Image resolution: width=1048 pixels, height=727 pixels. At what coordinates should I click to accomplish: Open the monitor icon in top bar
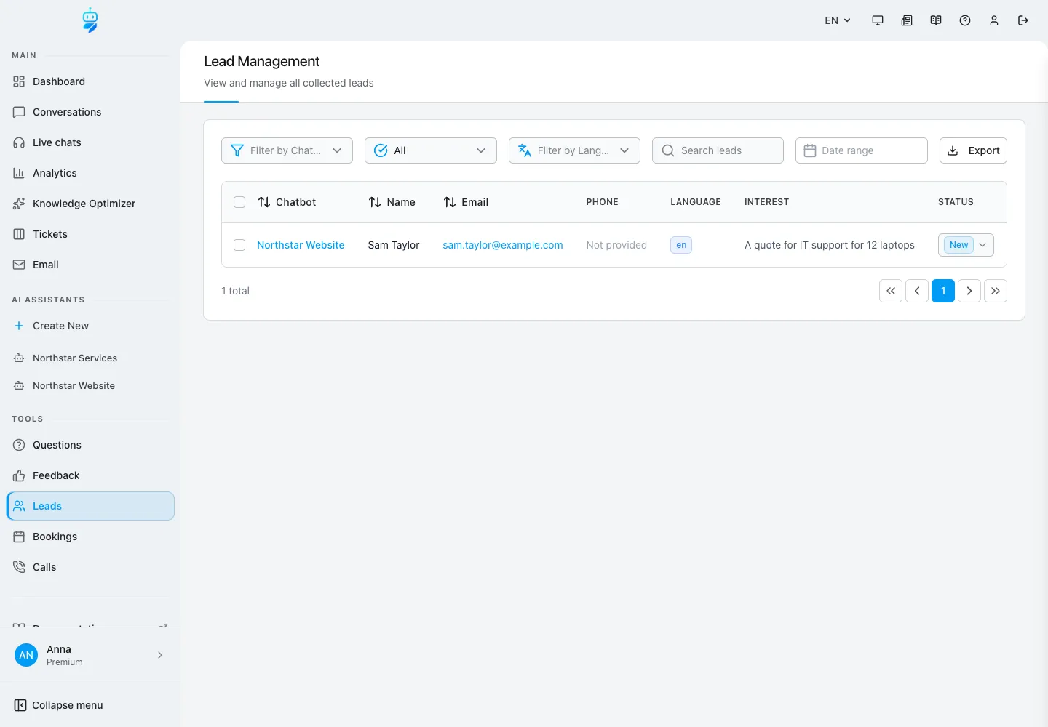pyautogui.click(x=878, y=20)
